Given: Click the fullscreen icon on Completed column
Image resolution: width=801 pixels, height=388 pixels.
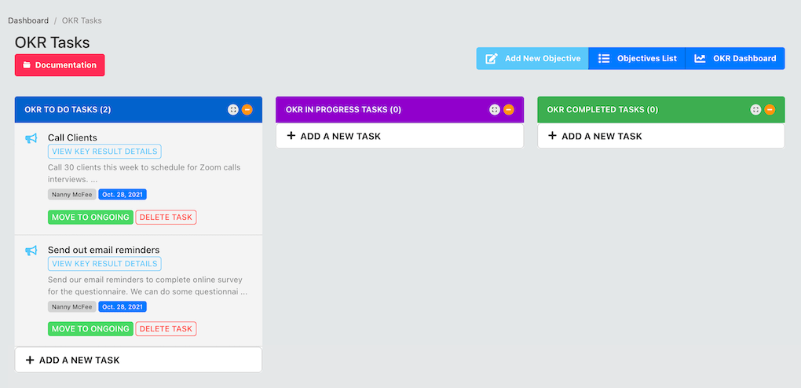Looking at the screenshot, I should [756, 109].
